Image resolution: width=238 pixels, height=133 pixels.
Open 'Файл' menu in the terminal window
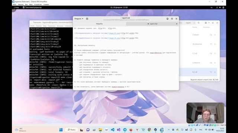32,26
